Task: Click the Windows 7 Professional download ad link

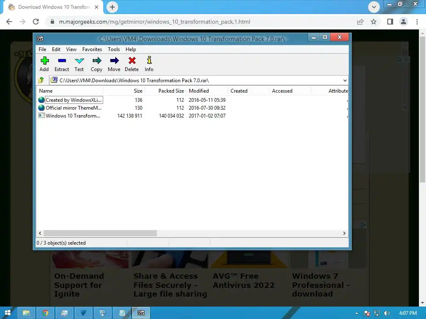Action: (x=321, y=285)
